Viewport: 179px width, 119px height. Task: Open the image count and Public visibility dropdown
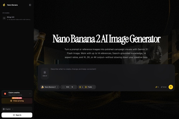87,87
